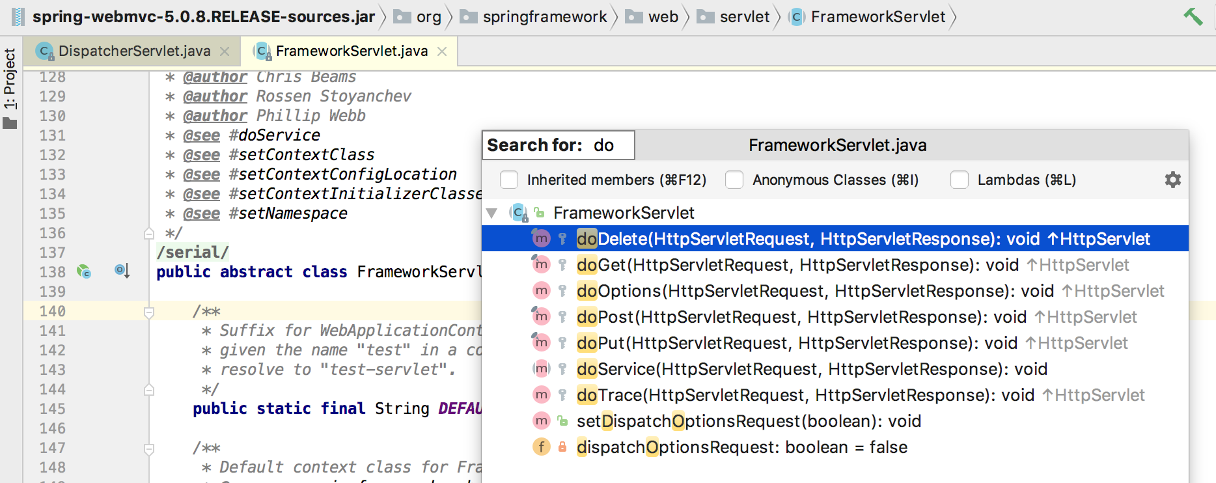
Task: Collapse the FrameworkServlet tree node
Action: [x=492, y=213]
